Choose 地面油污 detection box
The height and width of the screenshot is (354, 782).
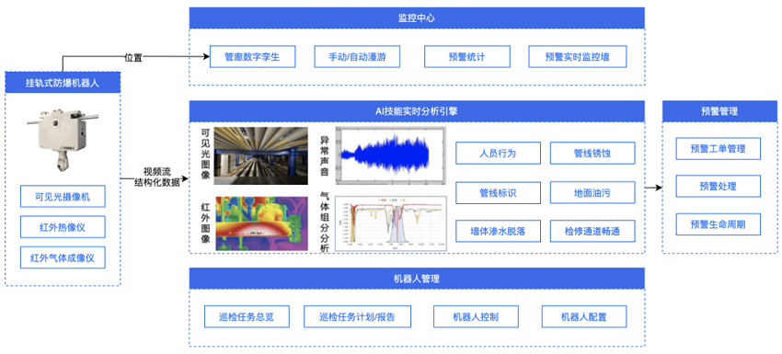point(592,192)
